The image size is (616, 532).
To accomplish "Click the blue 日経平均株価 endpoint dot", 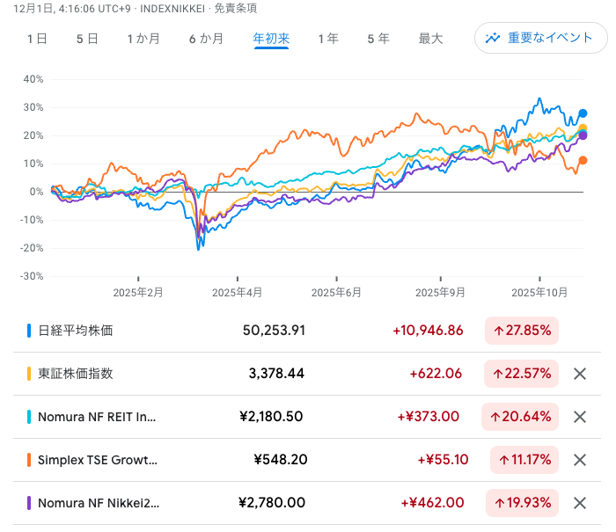I will 583,113.
